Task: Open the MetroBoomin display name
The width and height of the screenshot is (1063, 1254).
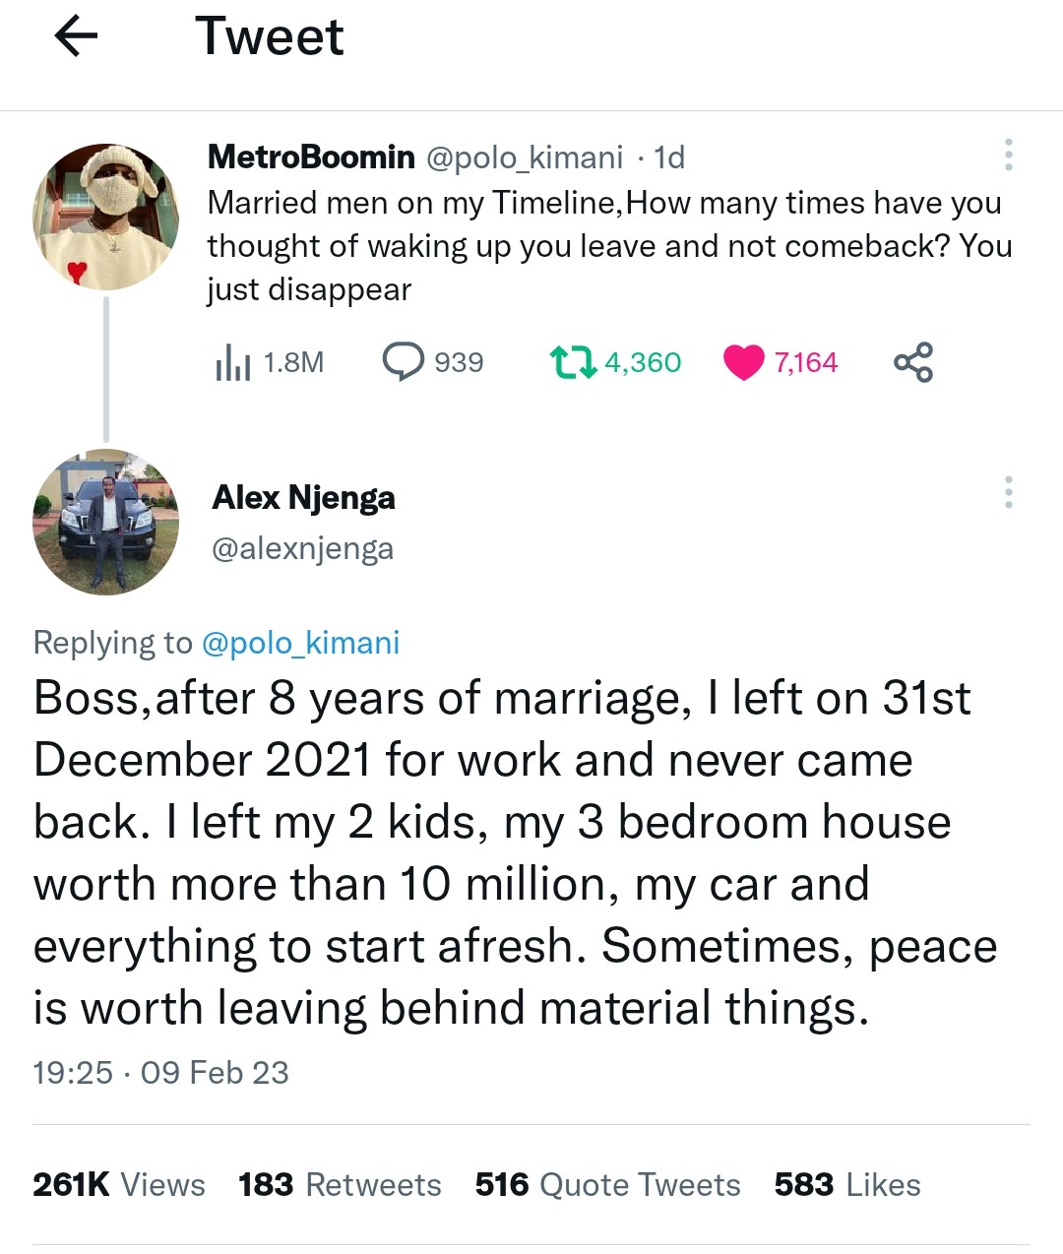Action: point(311,157)
